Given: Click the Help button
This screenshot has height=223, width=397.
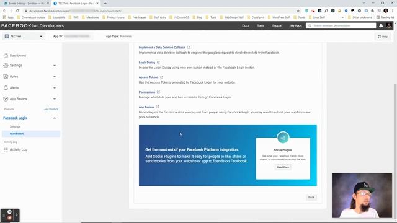Looking at the screenshot, I should (x=383, y=37).
